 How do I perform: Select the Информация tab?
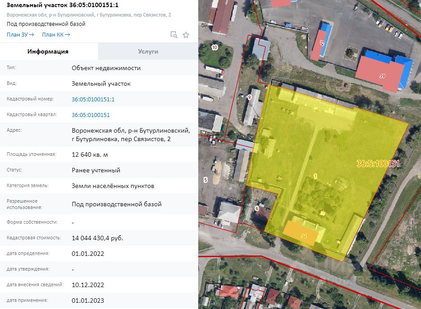point(48,51)
